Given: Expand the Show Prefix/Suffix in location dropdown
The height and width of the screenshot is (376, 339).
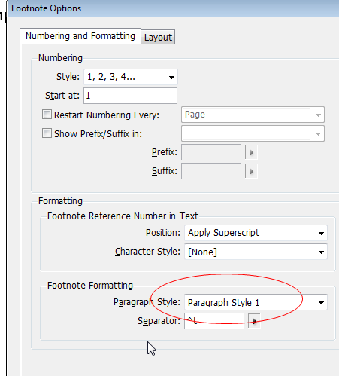Looking at the screenshot, I should 253,133.
